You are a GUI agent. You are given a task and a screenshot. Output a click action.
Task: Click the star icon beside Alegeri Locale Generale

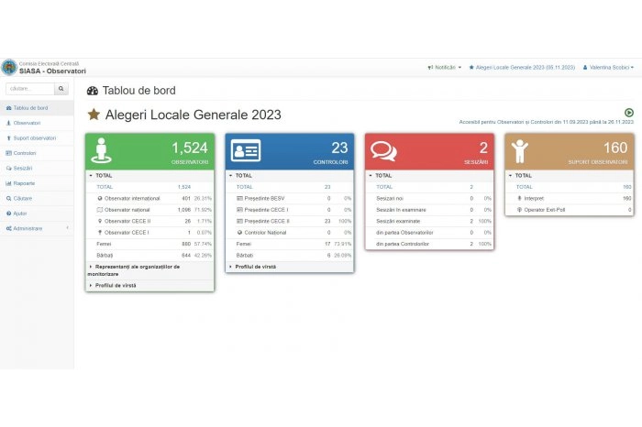94,115
